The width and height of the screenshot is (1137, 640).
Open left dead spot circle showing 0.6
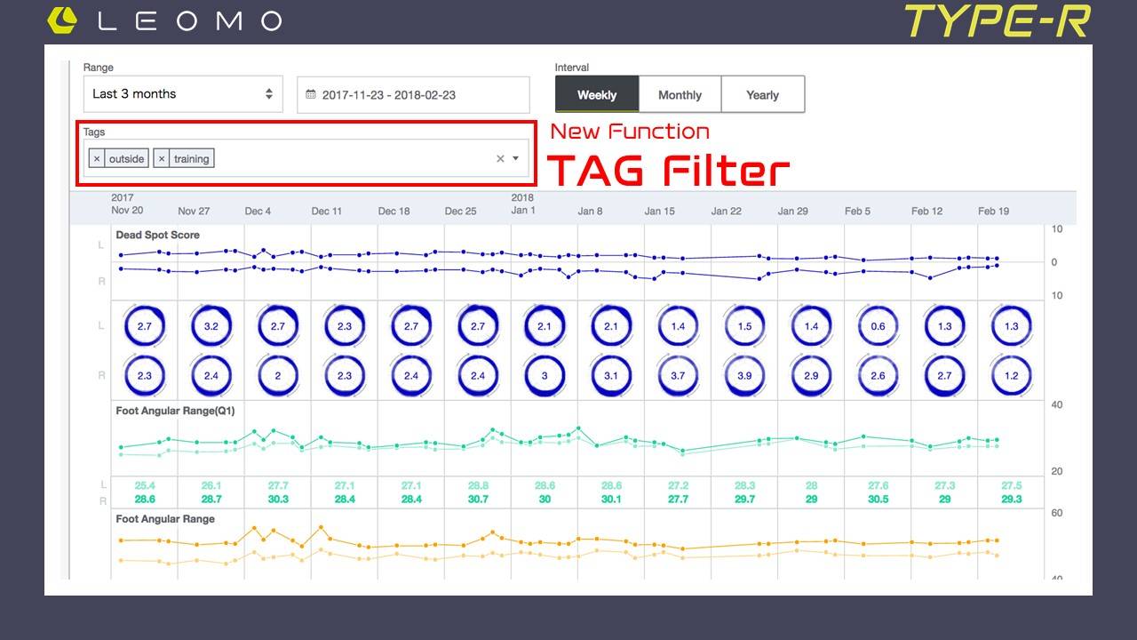(878, 326)
